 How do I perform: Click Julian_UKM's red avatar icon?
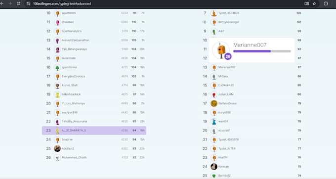[214, 94]
